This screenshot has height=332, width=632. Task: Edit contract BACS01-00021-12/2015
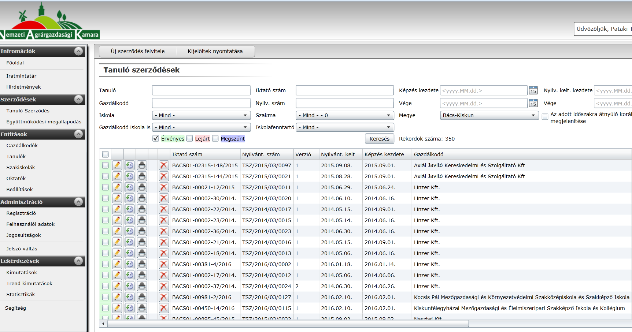[117, 187]
